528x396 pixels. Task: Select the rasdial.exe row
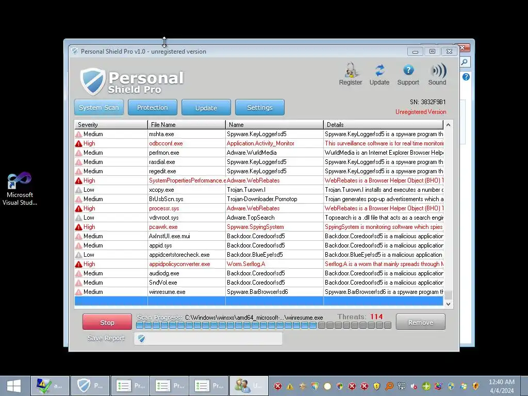pos(259,162)
